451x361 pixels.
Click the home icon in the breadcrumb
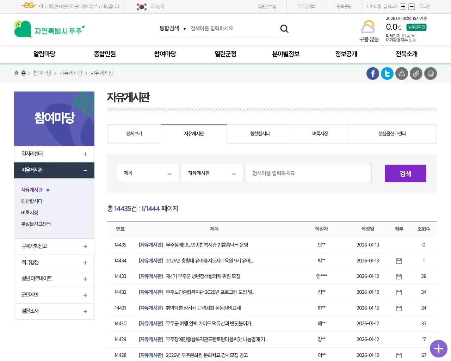tap(16, 73)
